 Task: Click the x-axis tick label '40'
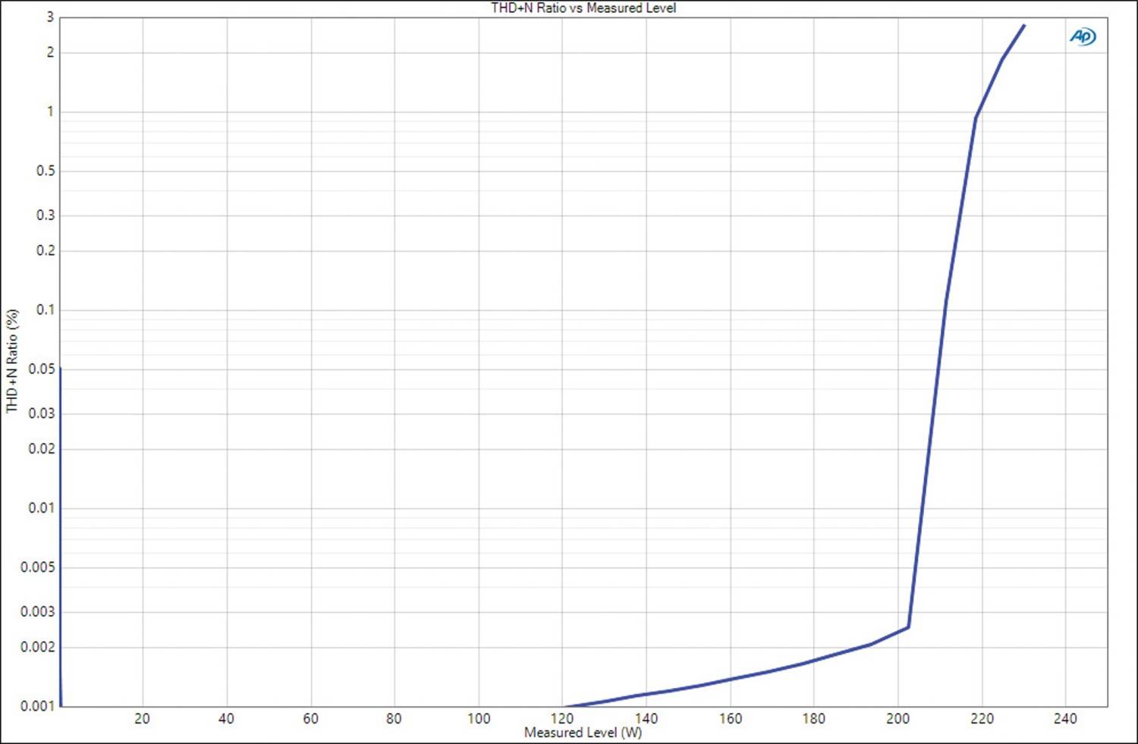click(x=226, y=718)
